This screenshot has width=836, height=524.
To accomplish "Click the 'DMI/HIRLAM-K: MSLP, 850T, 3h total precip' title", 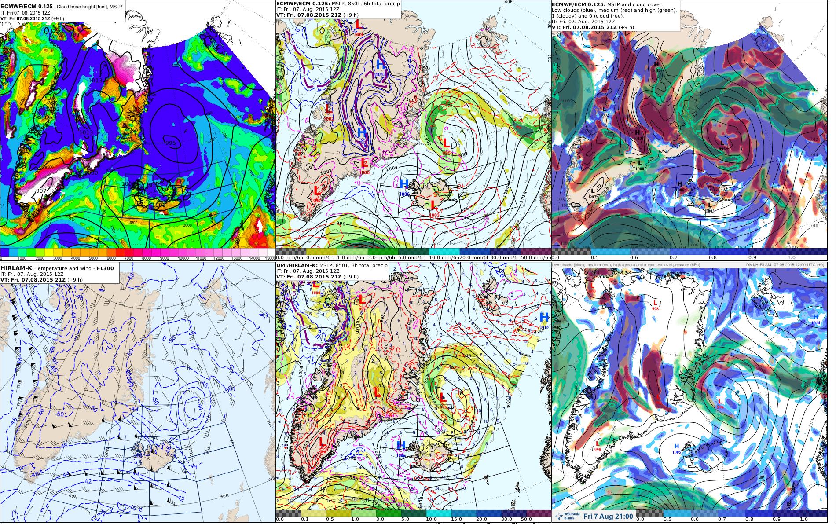I will coord(332,265).
